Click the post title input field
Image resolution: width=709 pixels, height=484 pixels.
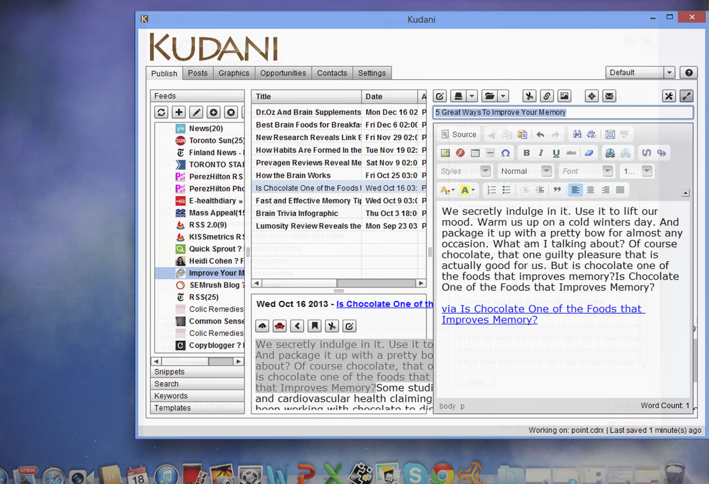pyautogui.click(x=563, y=112)
